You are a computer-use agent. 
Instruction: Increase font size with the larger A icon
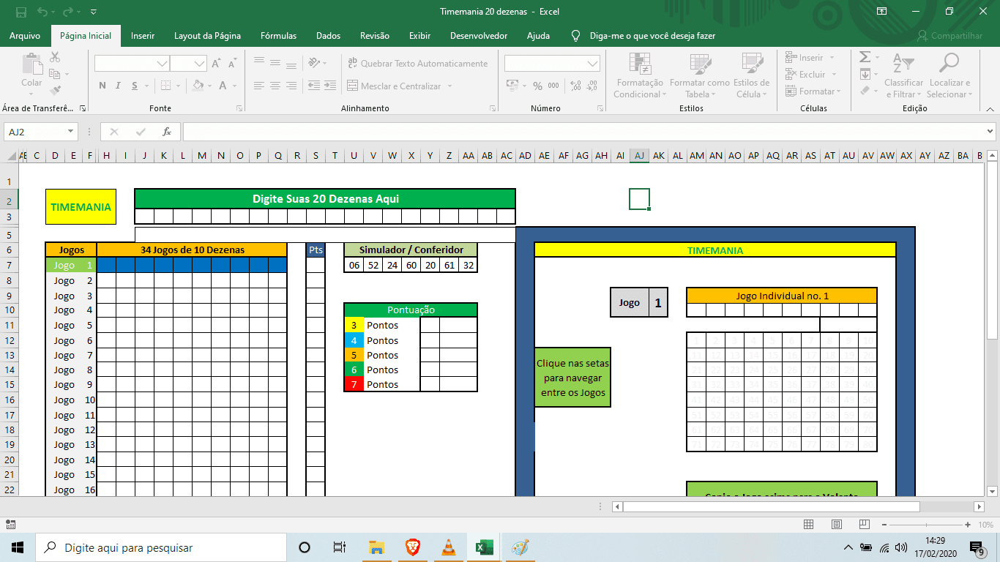[216, 64]
